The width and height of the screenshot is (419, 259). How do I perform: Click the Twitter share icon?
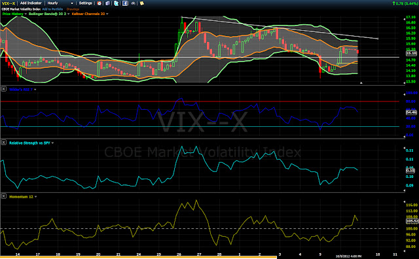(x=117, y=3)
